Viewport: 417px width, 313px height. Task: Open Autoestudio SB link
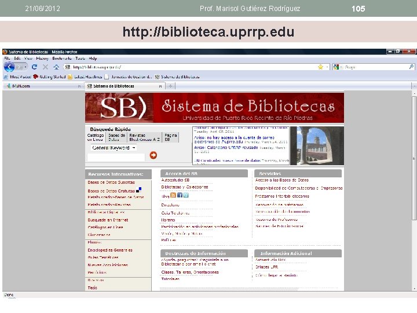175,180
